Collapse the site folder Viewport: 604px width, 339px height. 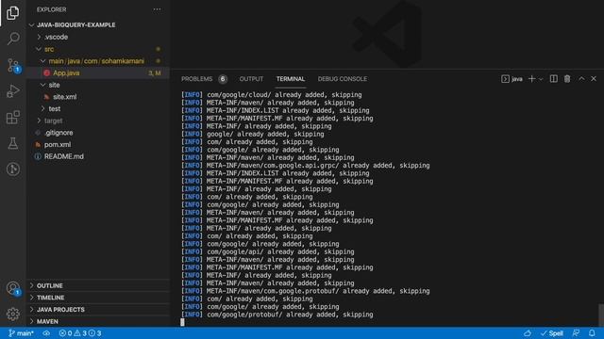pyautogui.click(x=98, y=85)
